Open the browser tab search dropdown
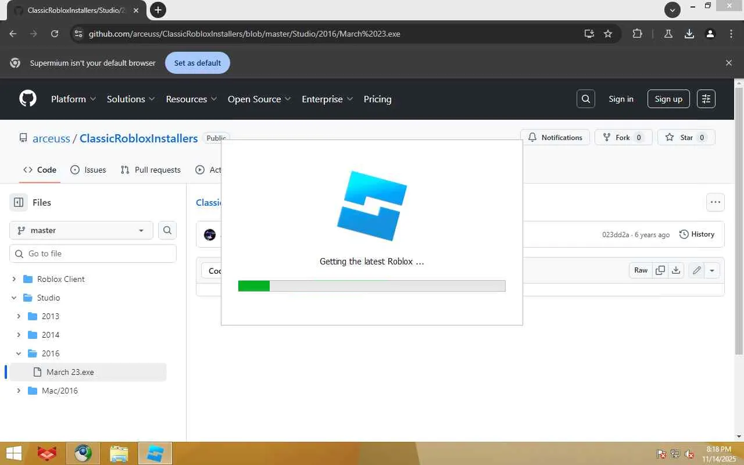 [x=673, y=9]
